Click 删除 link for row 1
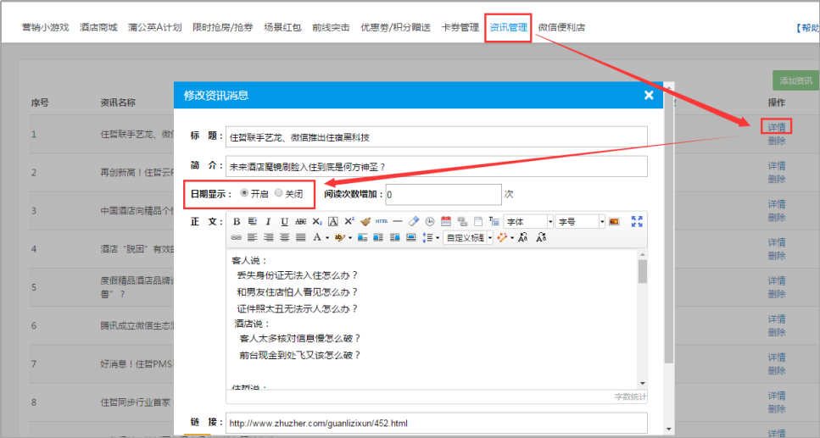820x438 pixels. pyautogui.click(x=777, y=141)
